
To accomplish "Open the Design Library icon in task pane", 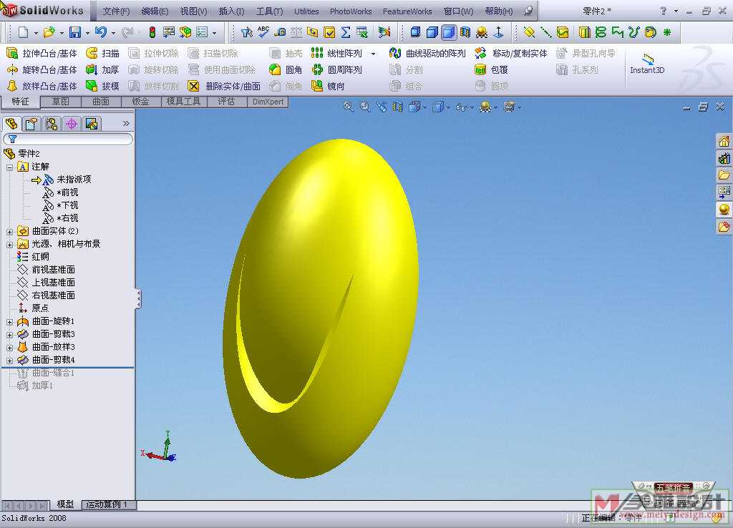I will click(724, 158).
